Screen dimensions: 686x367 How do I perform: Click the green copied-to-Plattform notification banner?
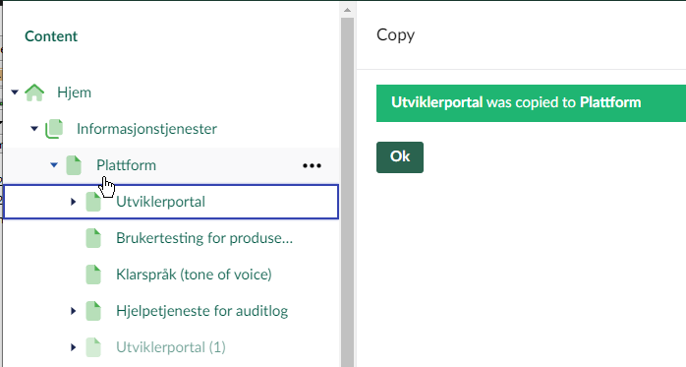pos(531,103)
